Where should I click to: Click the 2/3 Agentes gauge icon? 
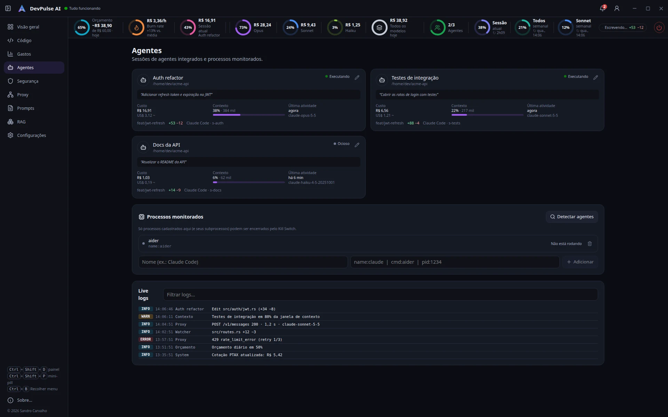(x=438, y=27)
